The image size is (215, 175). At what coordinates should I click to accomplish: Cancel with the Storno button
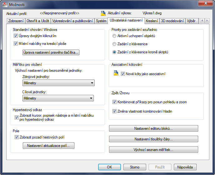click(x=135, y=167)
